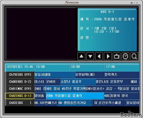
Task: Select channel Ch83(SBS)
Action: click(x=20, y=103)
